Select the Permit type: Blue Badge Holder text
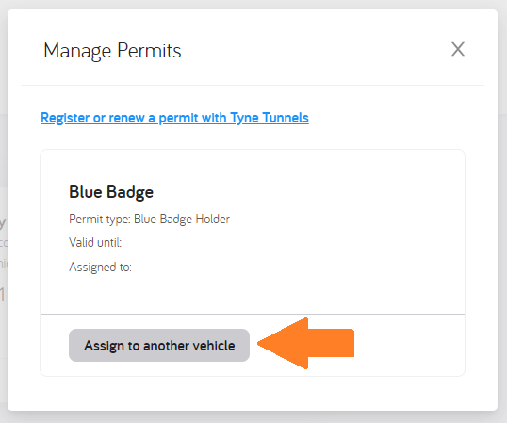Image resolution: width=507 pixels, height=423 pixels. (150, 220)
